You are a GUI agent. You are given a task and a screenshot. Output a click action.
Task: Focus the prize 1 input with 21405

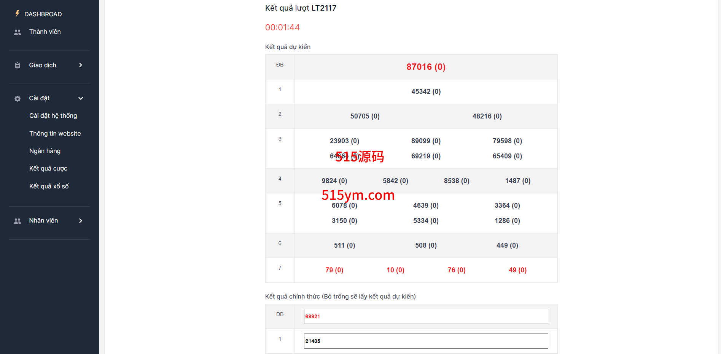[426, 341]
